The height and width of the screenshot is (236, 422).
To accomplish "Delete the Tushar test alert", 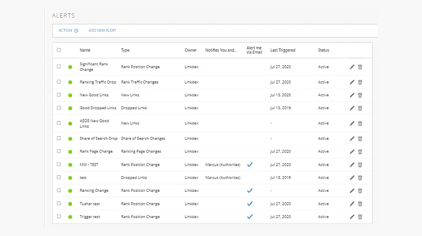I will [x=360, y=204].
